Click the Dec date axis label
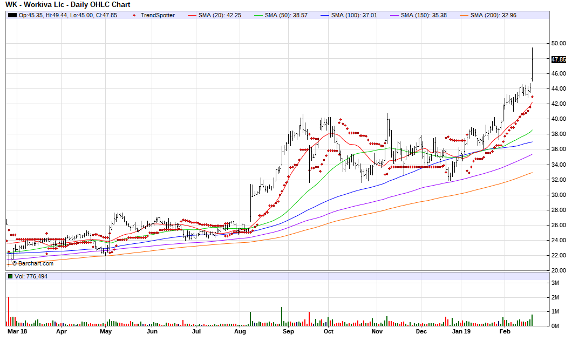The image size is (572, 348). [x=421, y=332]
